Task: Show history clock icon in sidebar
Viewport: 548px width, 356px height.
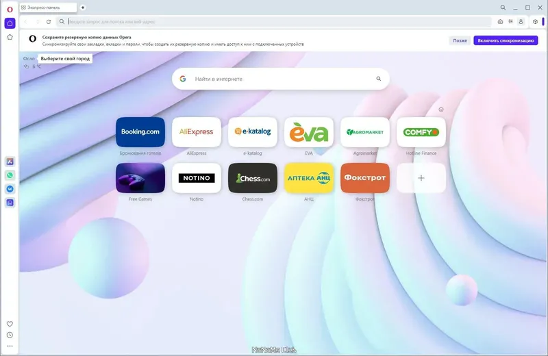Action: pyautogui.click(x=10, y=335)
